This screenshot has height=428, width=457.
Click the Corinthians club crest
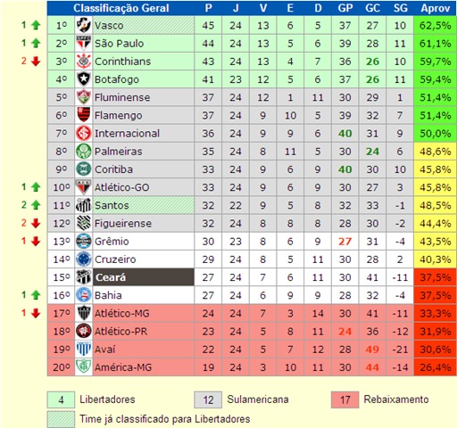pyautogui.click(x=84, y=62)
